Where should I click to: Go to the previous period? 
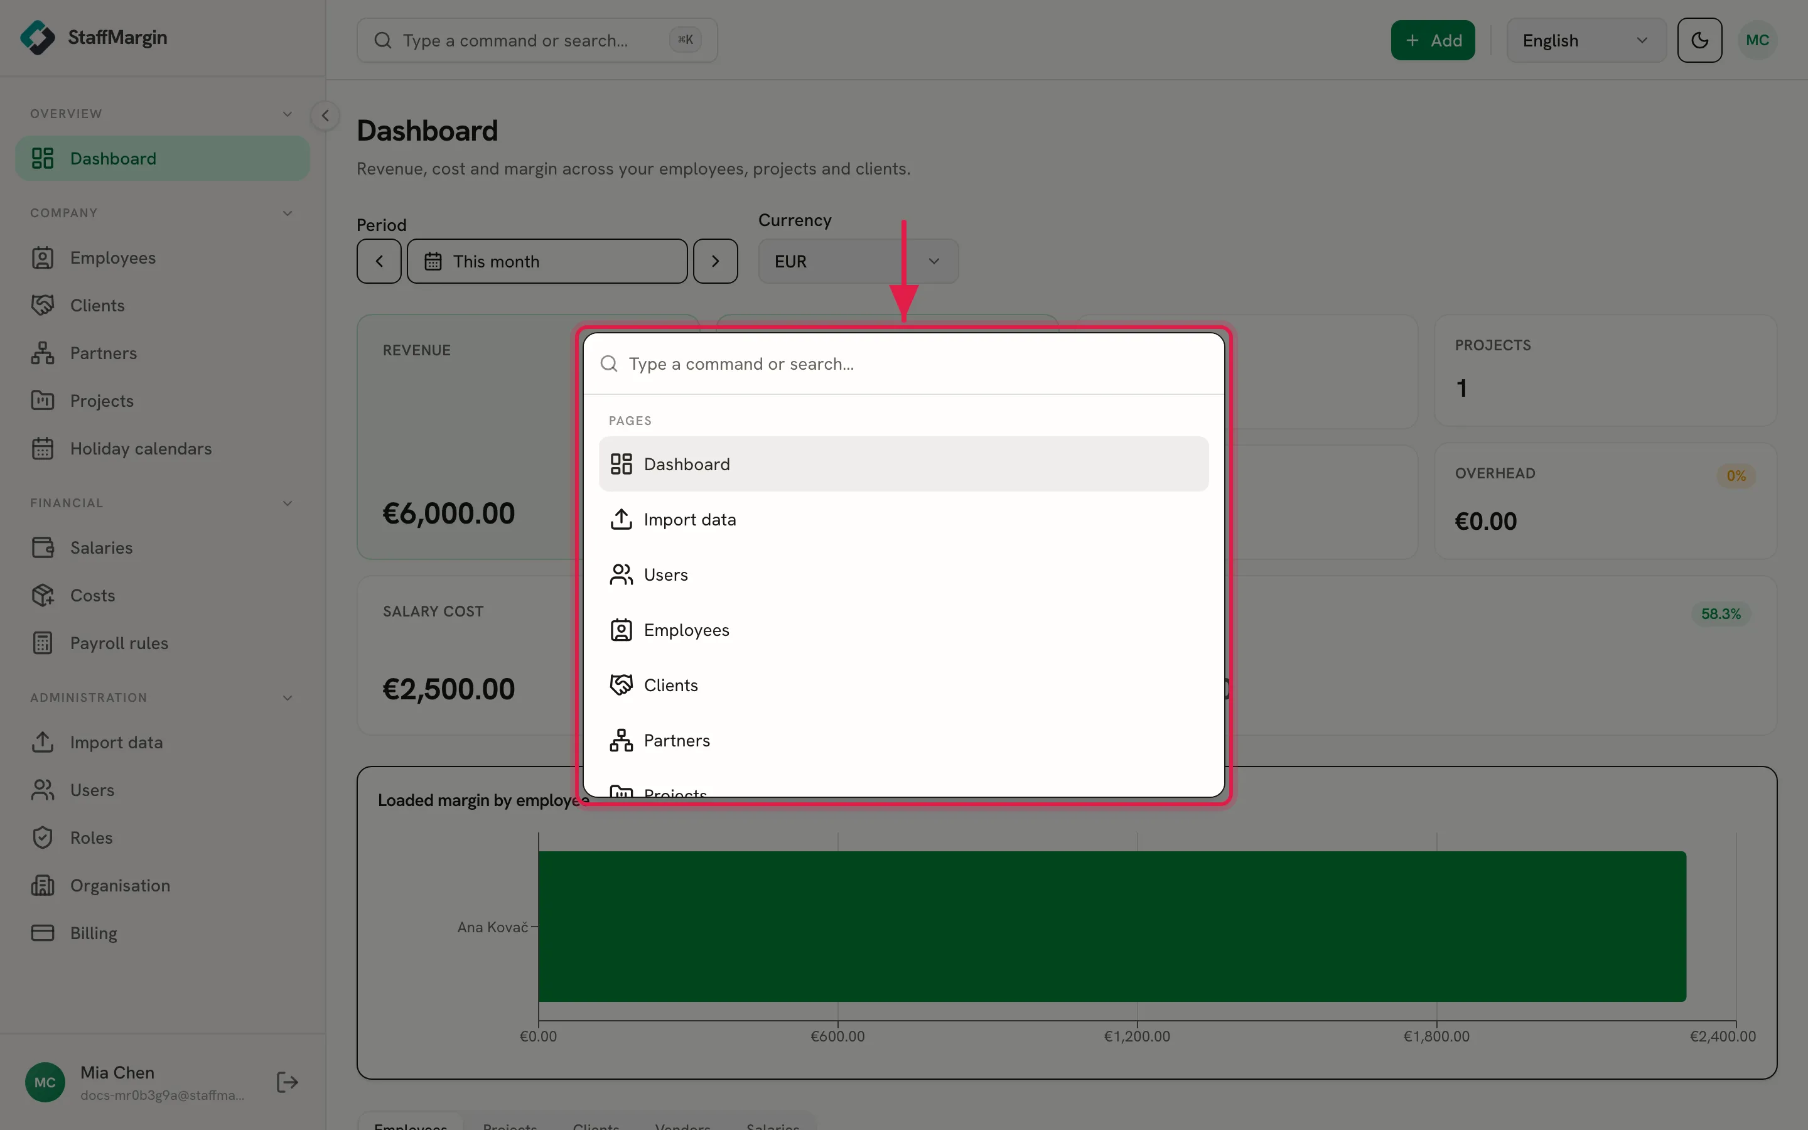(x=379, y=262)
